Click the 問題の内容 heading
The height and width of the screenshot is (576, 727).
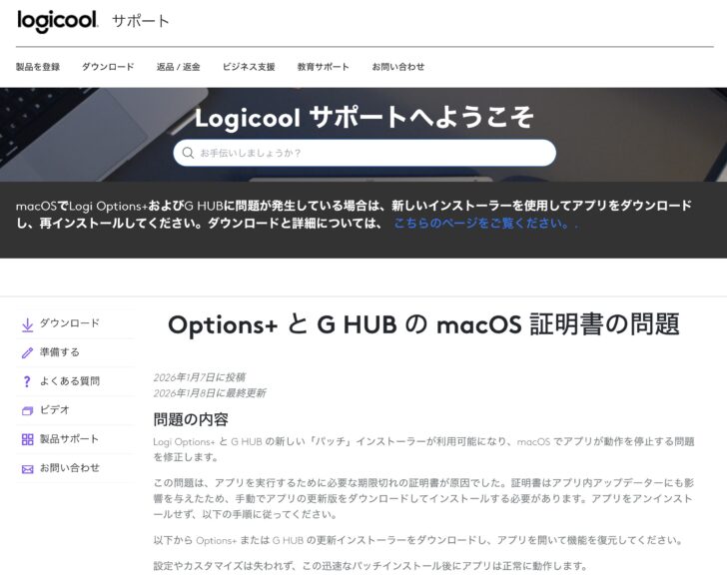[x=191, y=419]
